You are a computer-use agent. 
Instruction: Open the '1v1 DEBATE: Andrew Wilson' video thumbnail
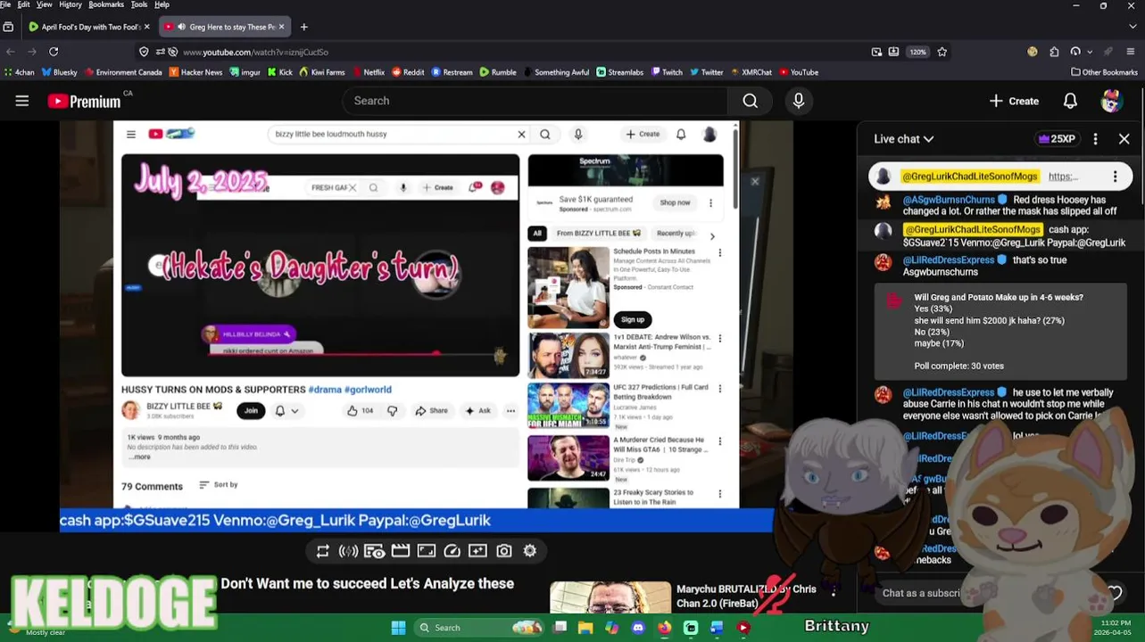click(x=568, y=354)
